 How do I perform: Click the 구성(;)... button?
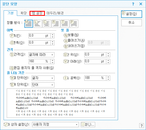[x=88, y=125]
